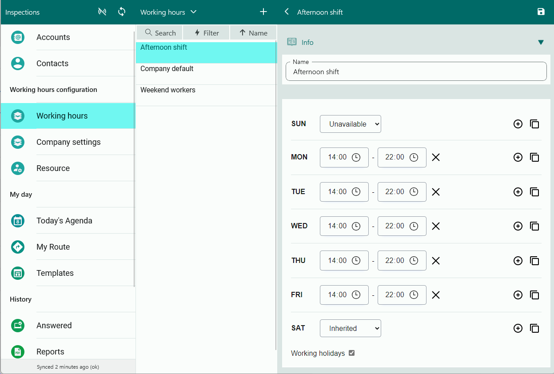Click the save icon in header
The image size is (554, 374).
coord(541,12)
